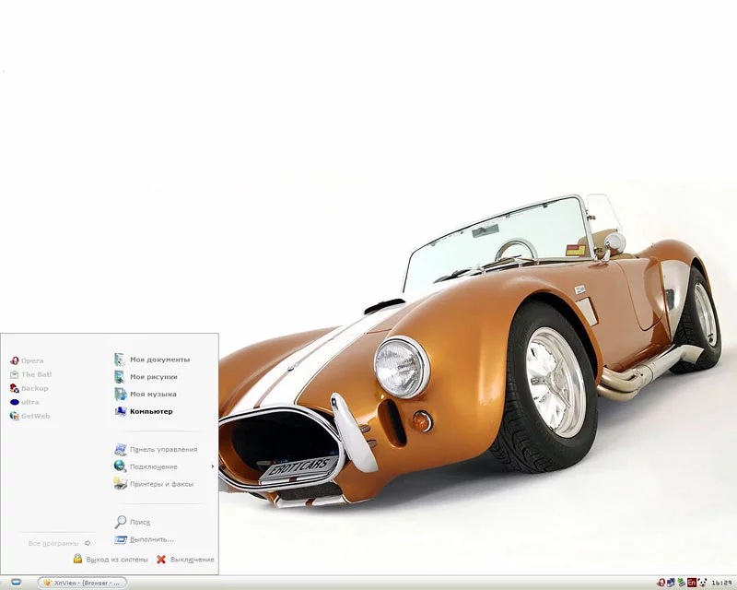
Task: Click the Opera icon in system tray
Action: 661,583
